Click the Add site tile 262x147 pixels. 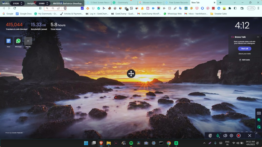coord(28,41)
